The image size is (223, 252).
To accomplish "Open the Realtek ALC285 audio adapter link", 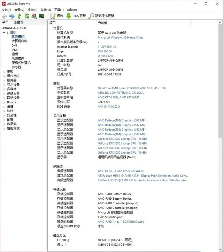I will (x=143, y=180).
